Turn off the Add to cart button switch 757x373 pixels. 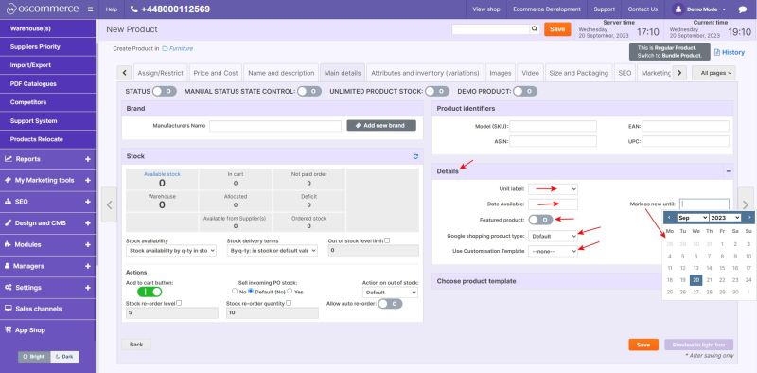pos(150,292)
